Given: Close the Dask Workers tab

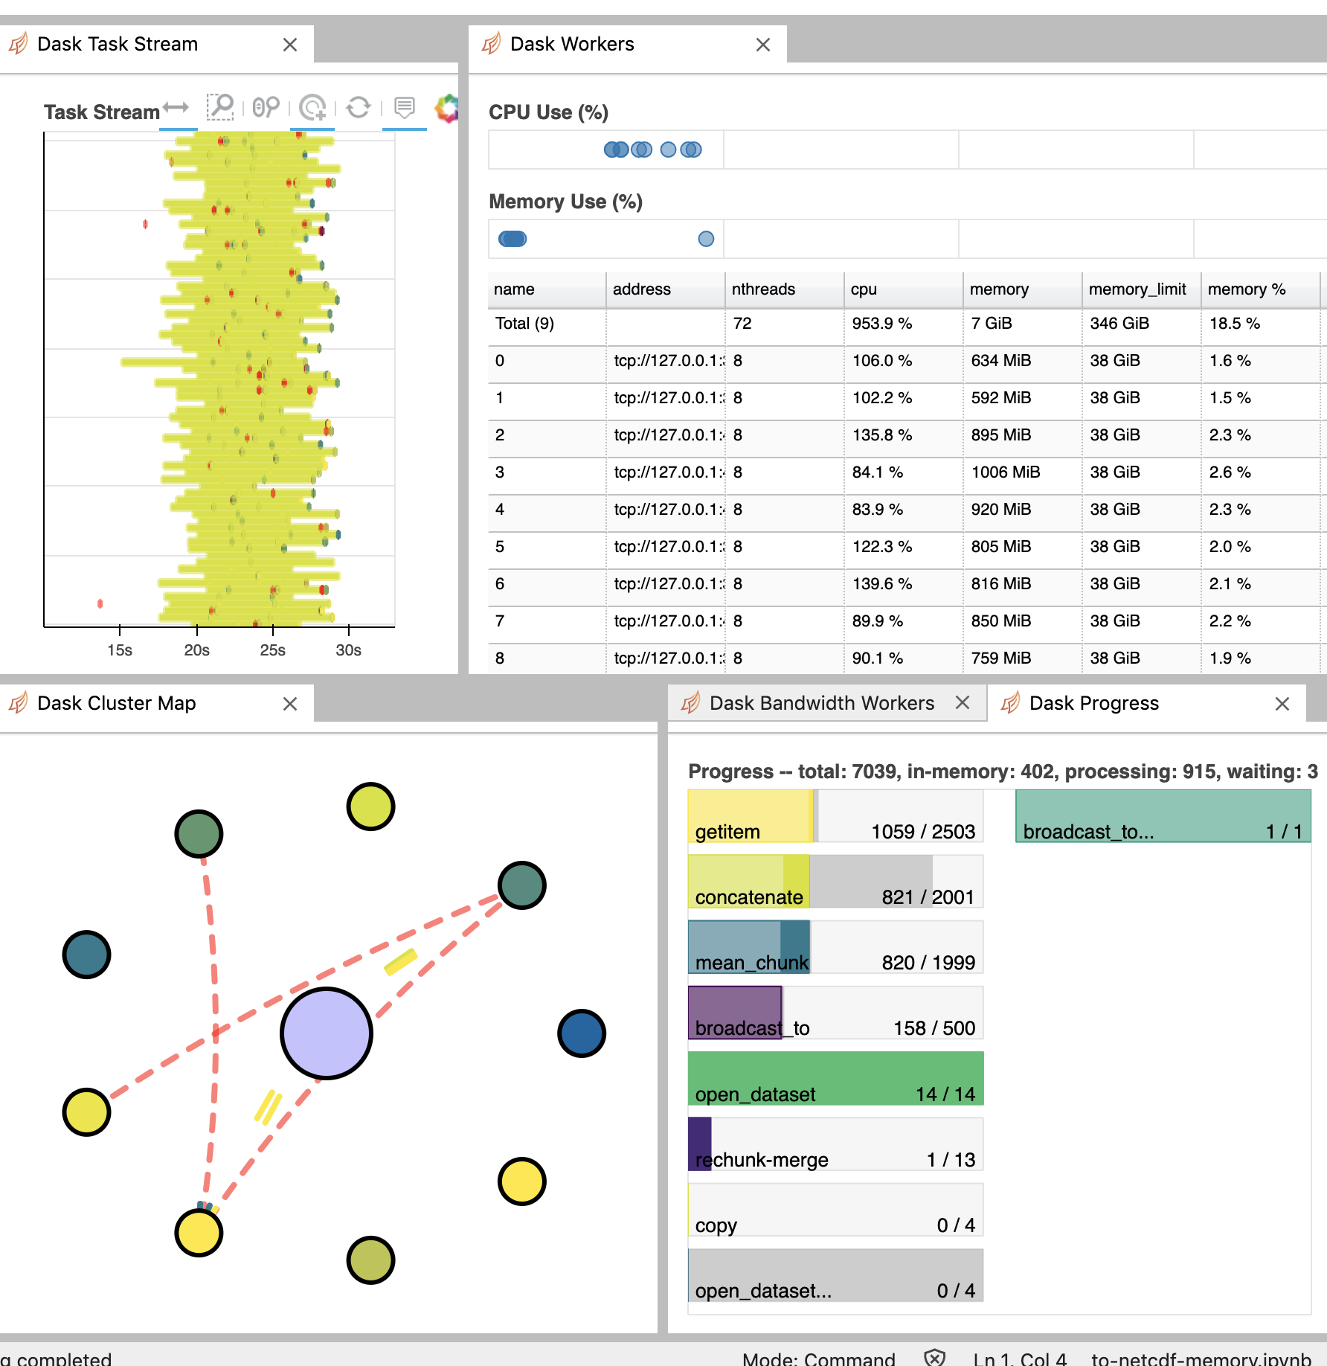Looking at the screenshot, I should [x=763, y=45].
